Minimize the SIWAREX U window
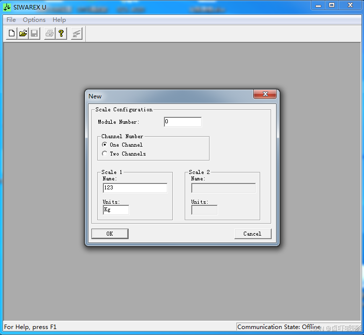Viewport: 364px width, 335px height. tap(318, 5)
